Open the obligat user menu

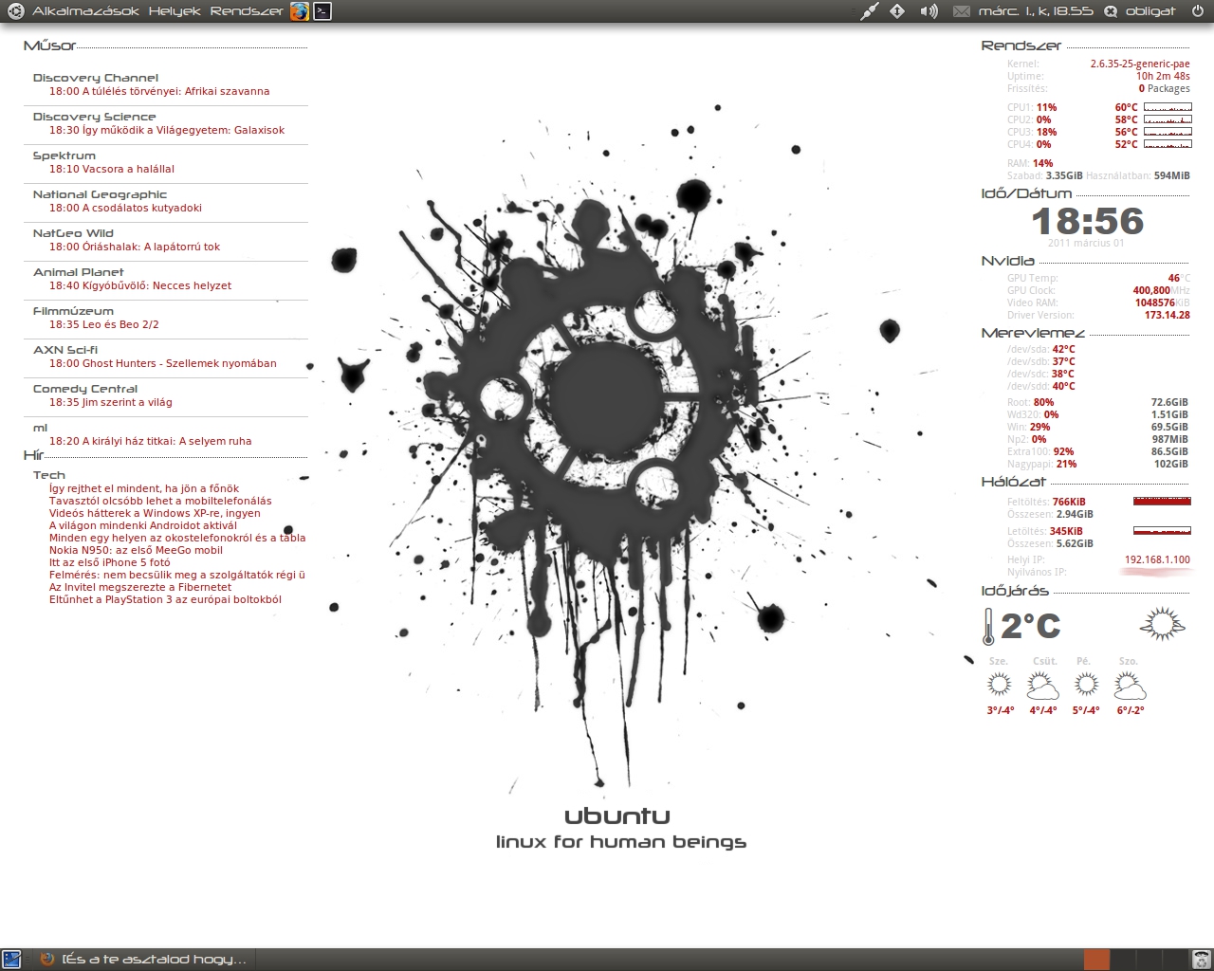1150,11
